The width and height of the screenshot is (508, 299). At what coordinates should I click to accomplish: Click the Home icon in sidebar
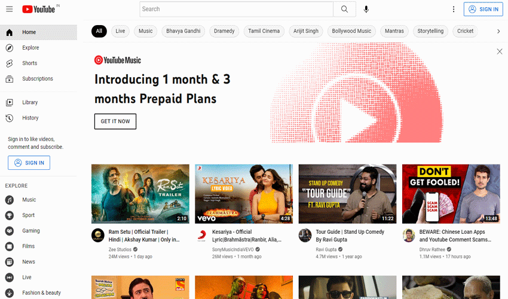click(x=10, y=32)
